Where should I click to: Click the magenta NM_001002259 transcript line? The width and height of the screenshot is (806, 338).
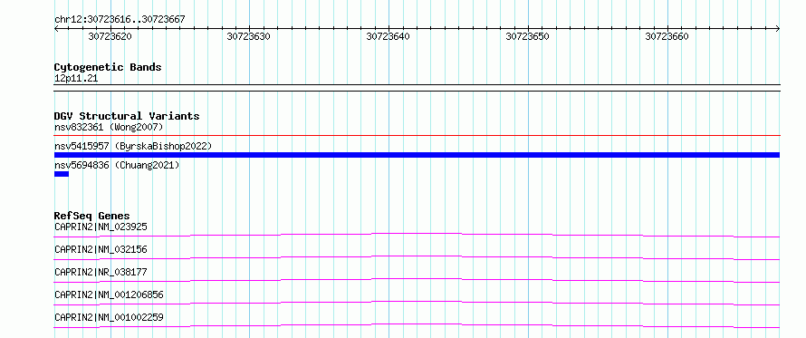tap(417, 325)
